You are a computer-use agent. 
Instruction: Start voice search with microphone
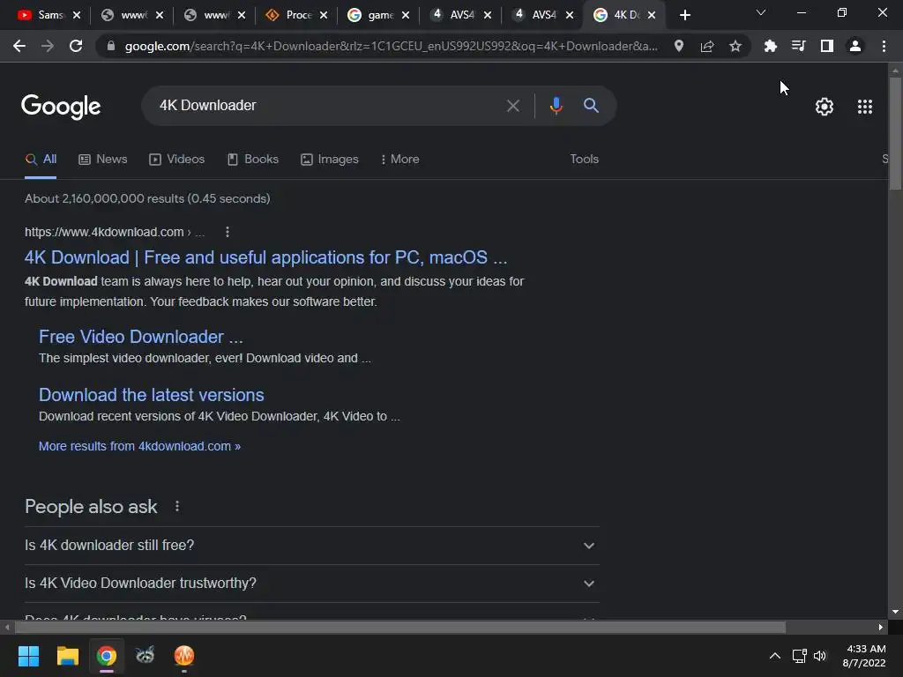pyautogui.click(x=556, y=106)
